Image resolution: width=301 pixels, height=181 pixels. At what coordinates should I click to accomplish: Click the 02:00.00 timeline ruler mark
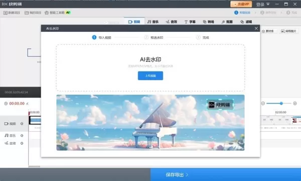point(280,112)
